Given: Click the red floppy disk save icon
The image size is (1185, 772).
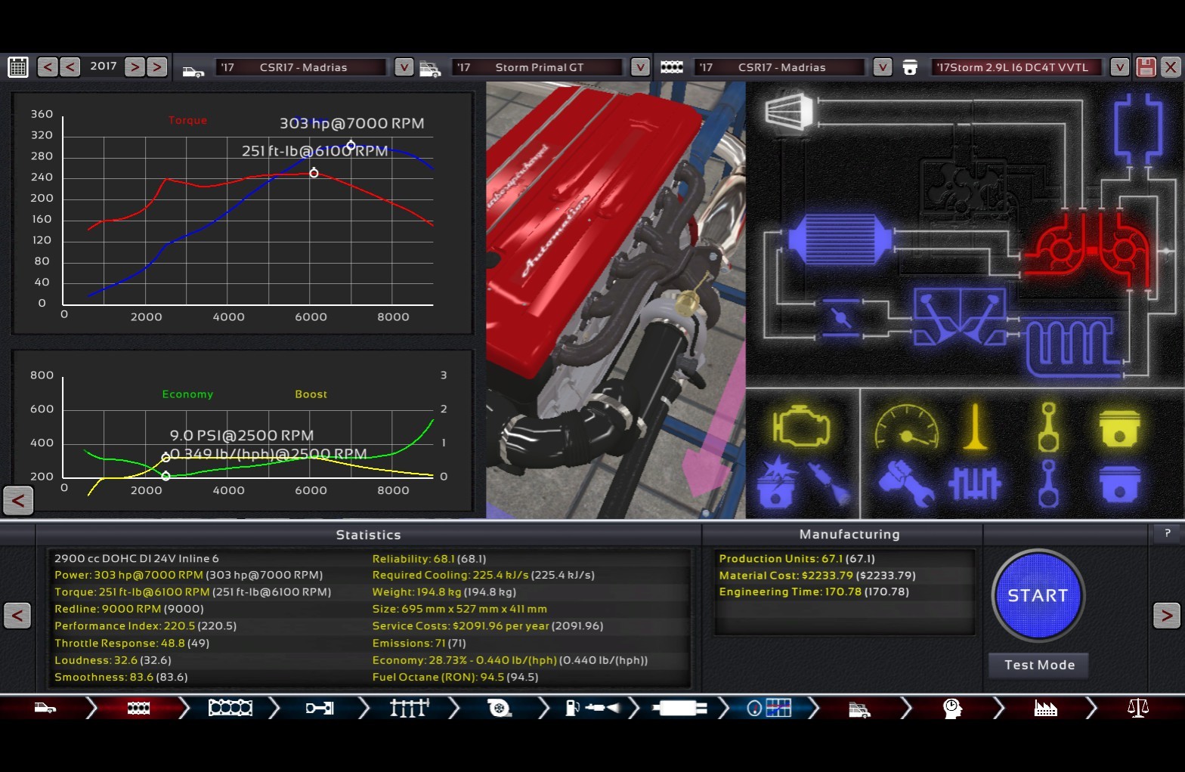Looking at the screenshot, I should click(1146, 67).
